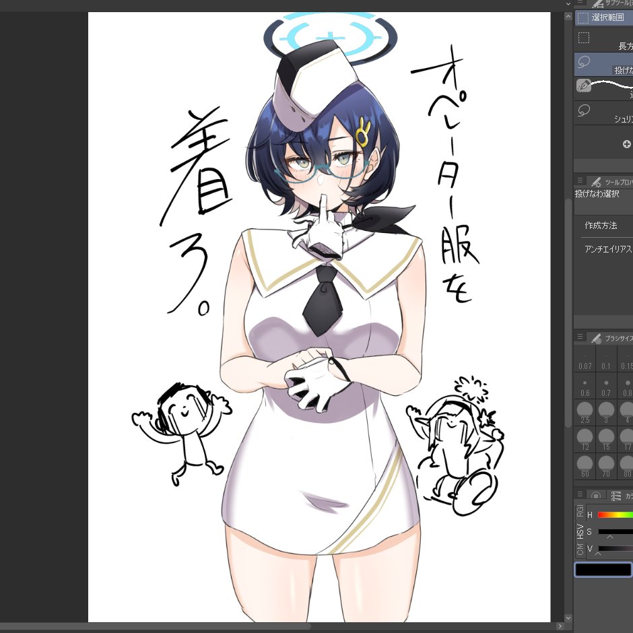633x633 pixels.
Task: Open the Sub Tool panel menu
Action: pyautogui.click(x=580, y=3)
